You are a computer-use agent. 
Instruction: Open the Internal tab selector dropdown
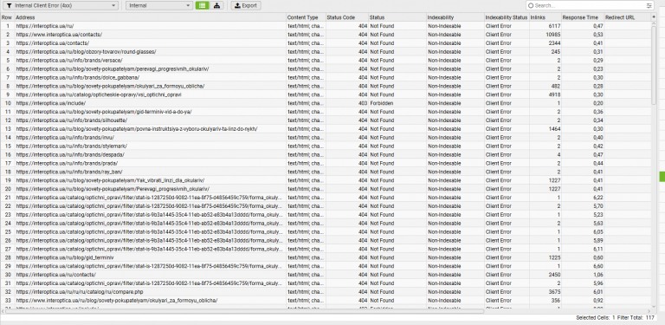point(159,5)
